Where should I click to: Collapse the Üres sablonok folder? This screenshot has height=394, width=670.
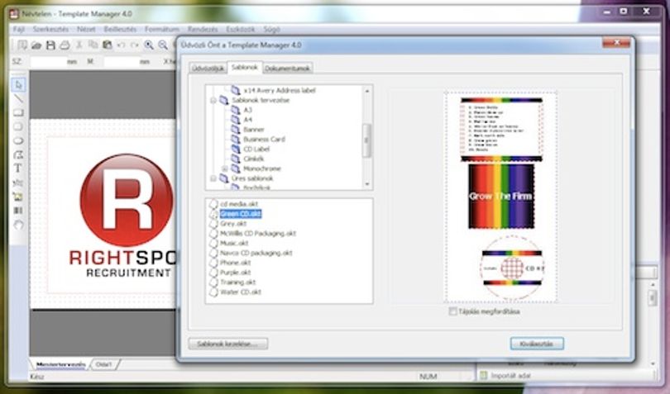213,178
